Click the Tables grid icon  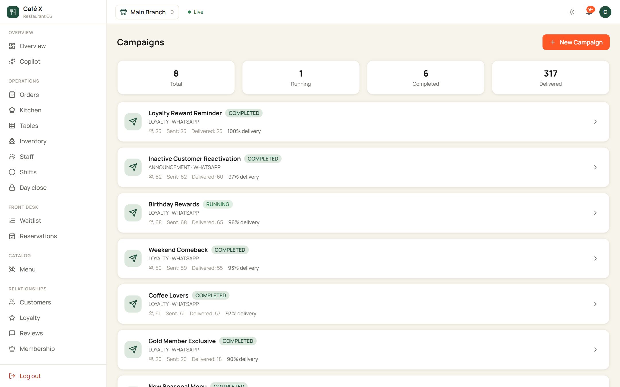click(x=12, y=126)
